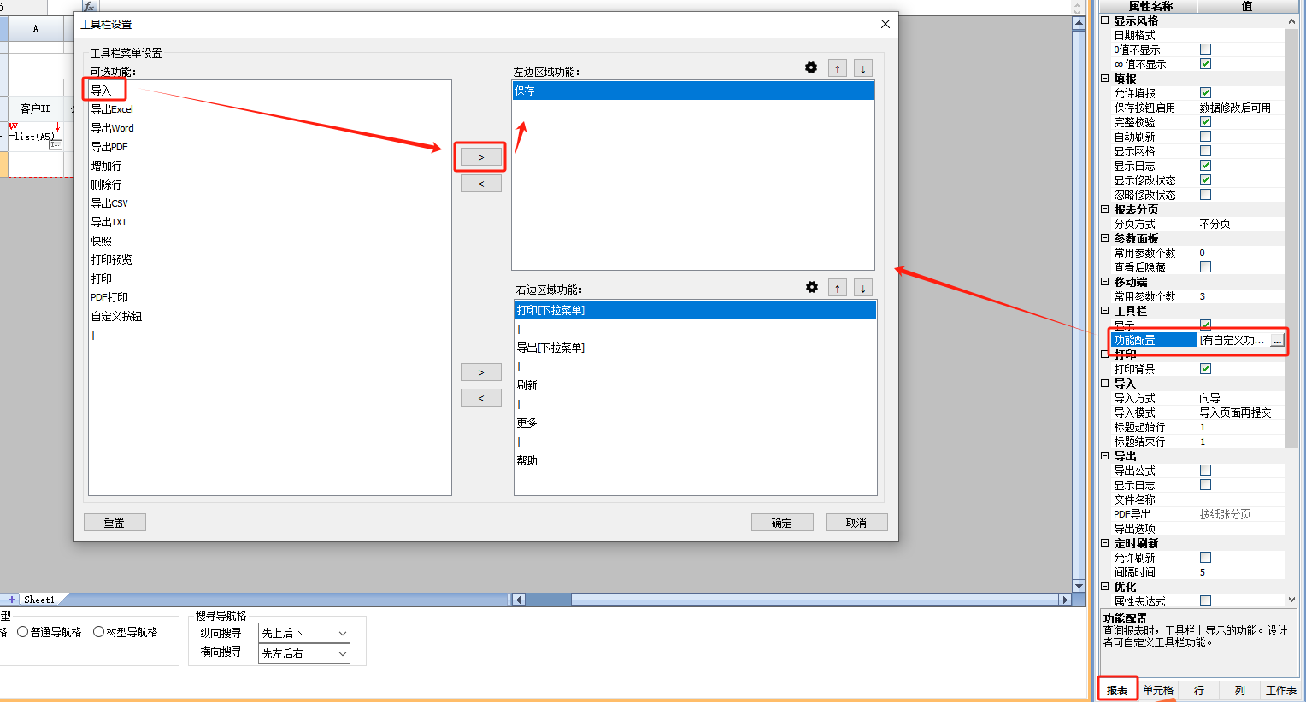The width and height of the screenshot is (1306, 702).
Task: Switch to the 单元格 tab
Action: coord(1158,690)
